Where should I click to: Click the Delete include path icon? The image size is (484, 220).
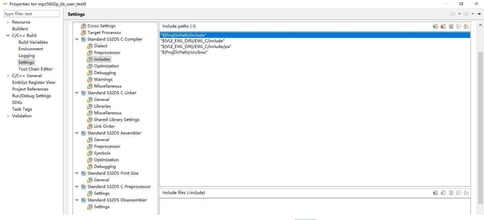443,26
